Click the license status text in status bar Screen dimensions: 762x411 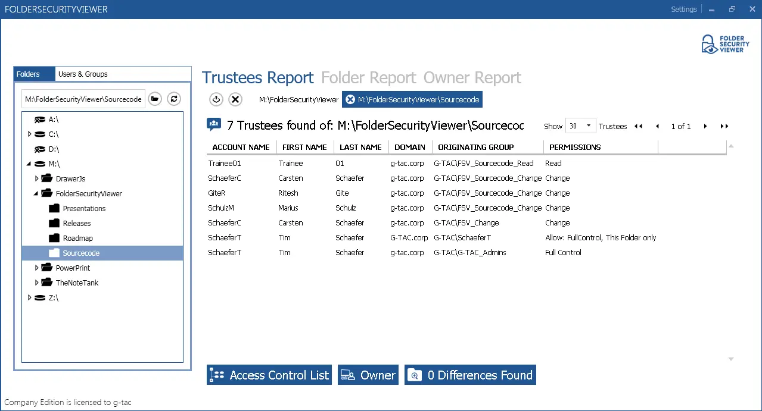(x=68, y=403)
